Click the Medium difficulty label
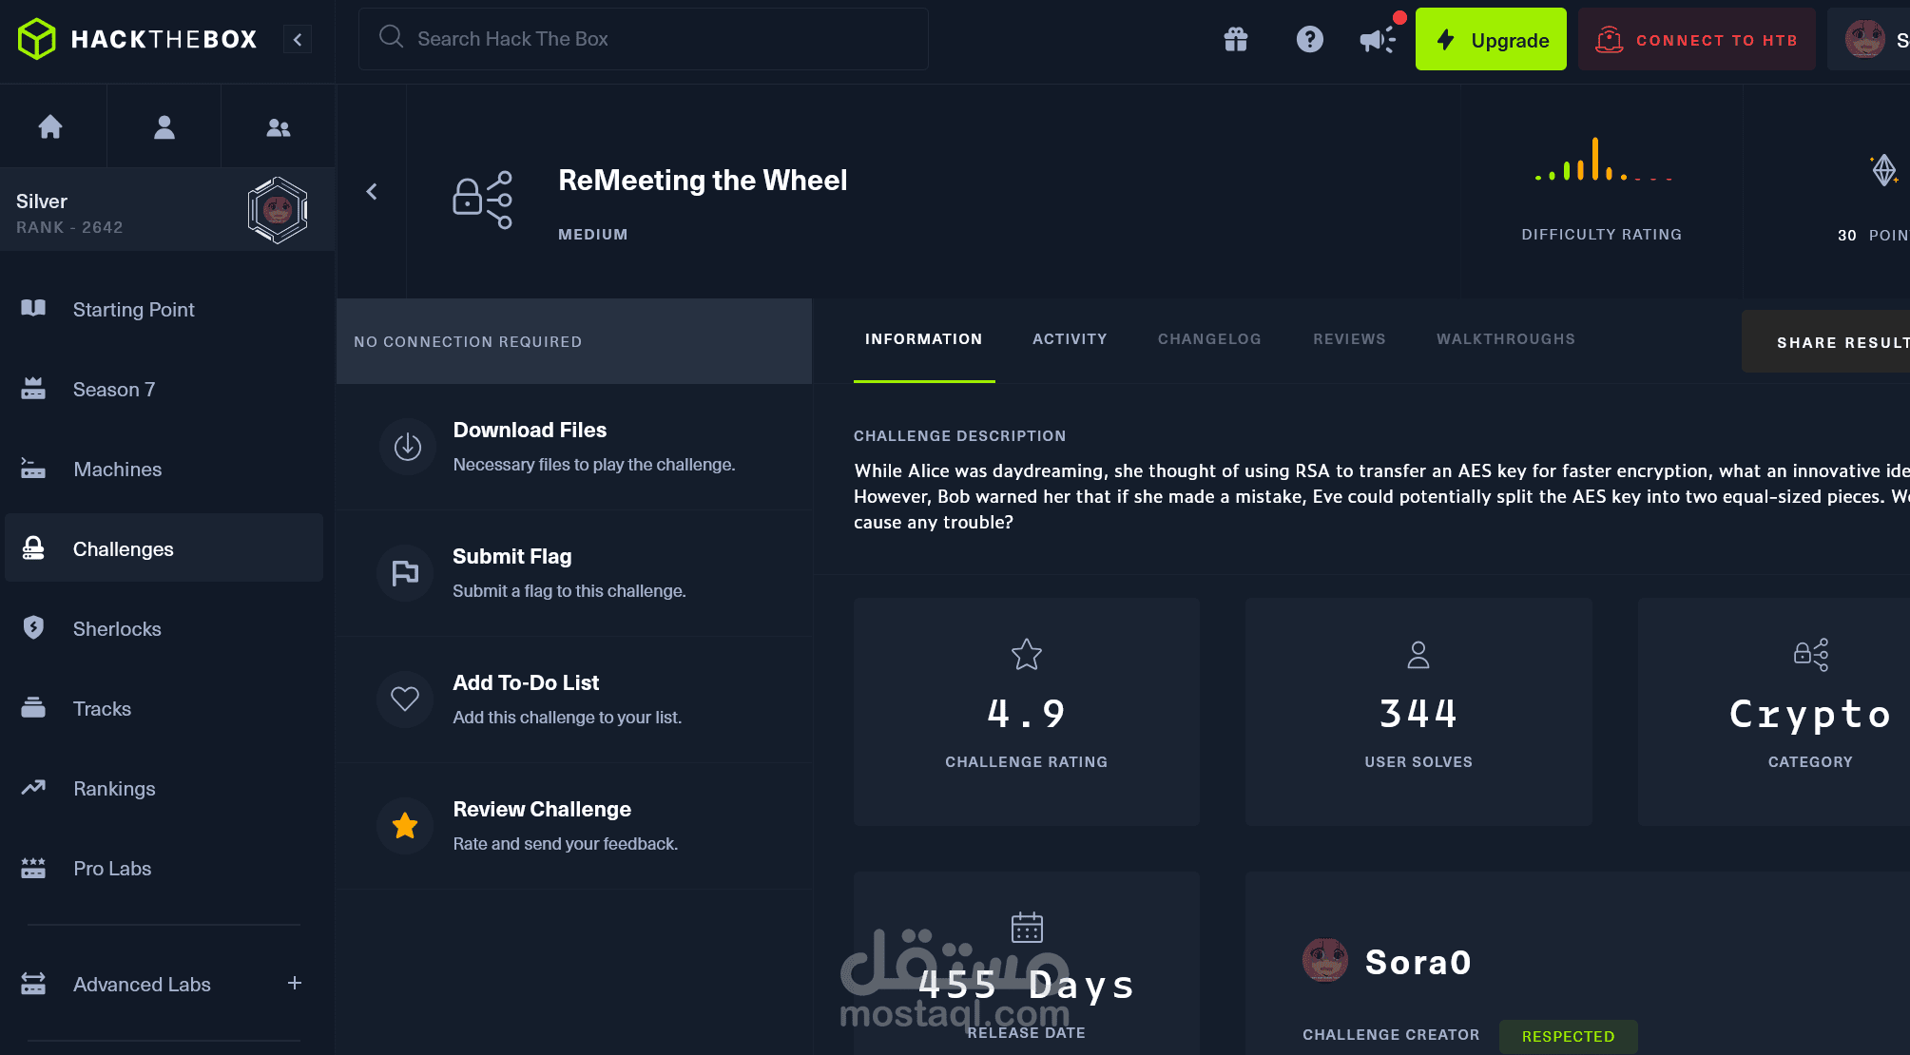 [593, 234]
